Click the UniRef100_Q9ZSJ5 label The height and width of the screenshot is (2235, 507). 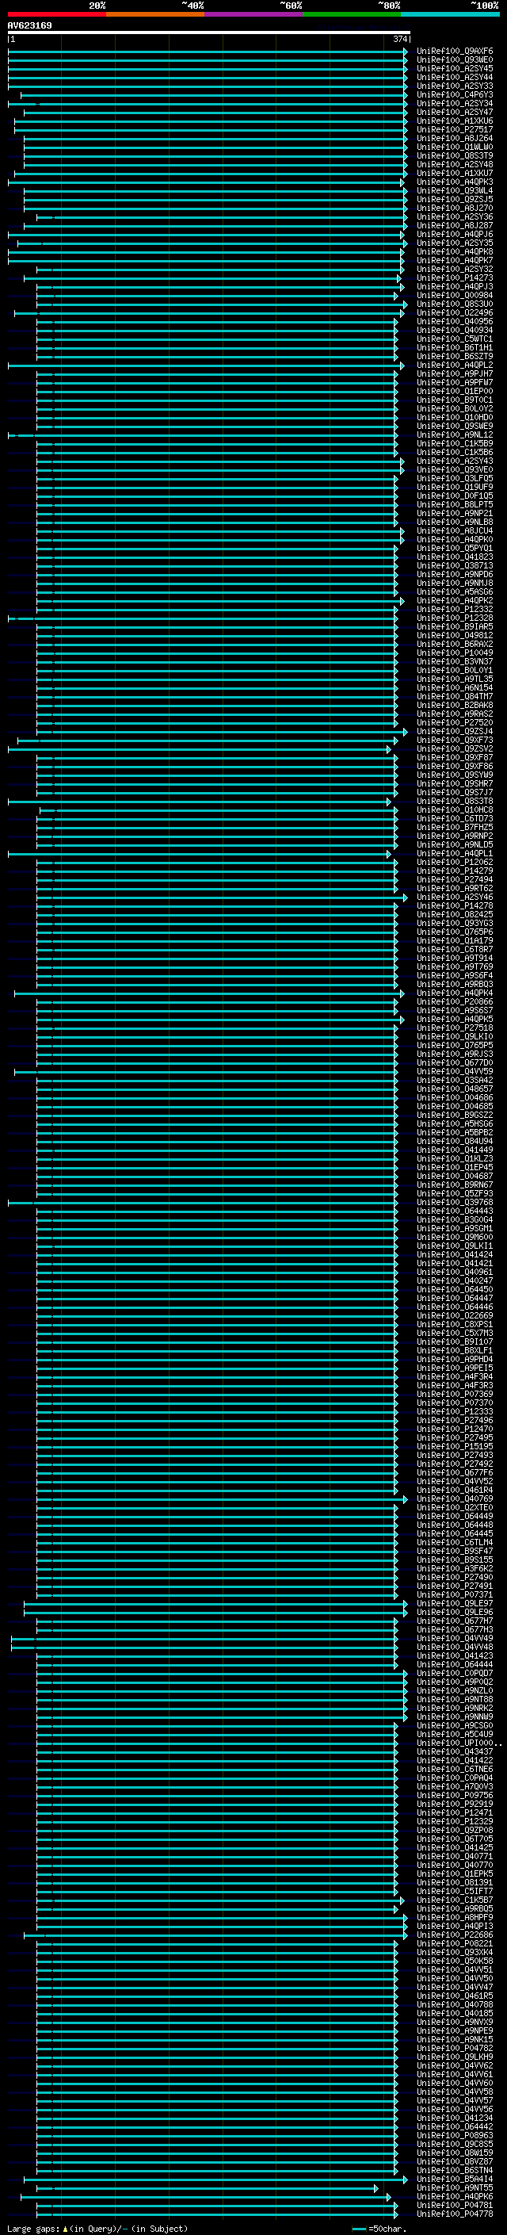tap(454, 200)
